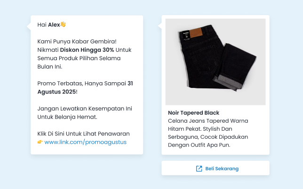Image resolution: width=303 pixels, height=189 pixels.
Task: Click the pointing hand emoji before the promo link
Action: (x=40, y=142)
